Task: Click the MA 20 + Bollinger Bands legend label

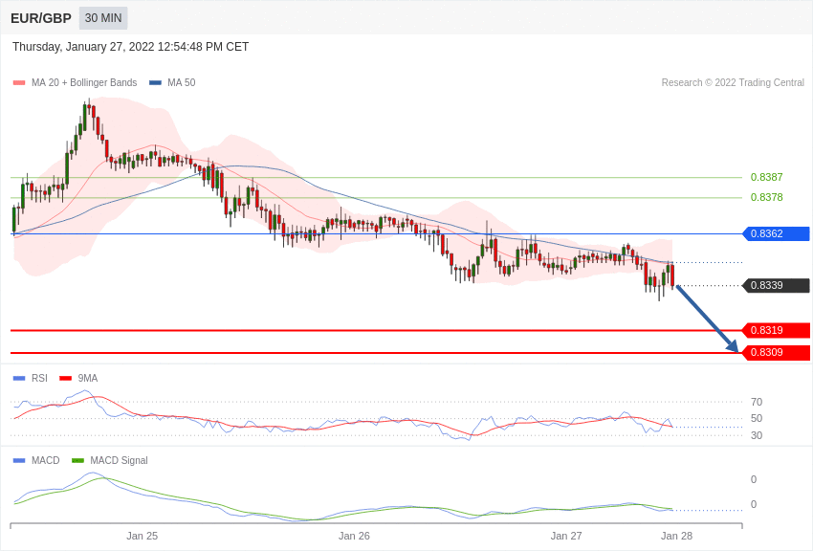Action: point(84,83)
